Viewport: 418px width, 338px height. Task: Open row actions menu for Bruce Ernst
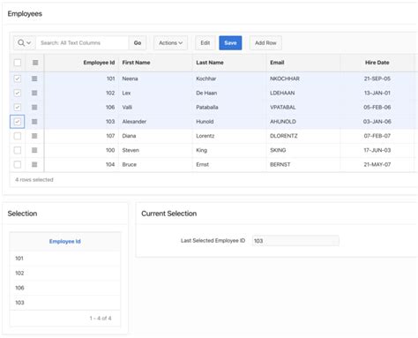point(34,164)
